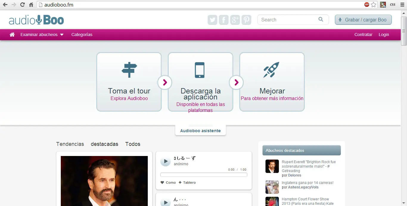This screenshot has width=407, height=206.
Task: Open the large Rupert Everett featured photo
Action: (104, 181)
